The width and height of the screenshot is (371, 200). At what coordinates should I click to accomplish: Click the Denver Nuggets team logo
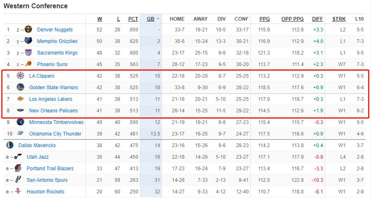point(29,30)
